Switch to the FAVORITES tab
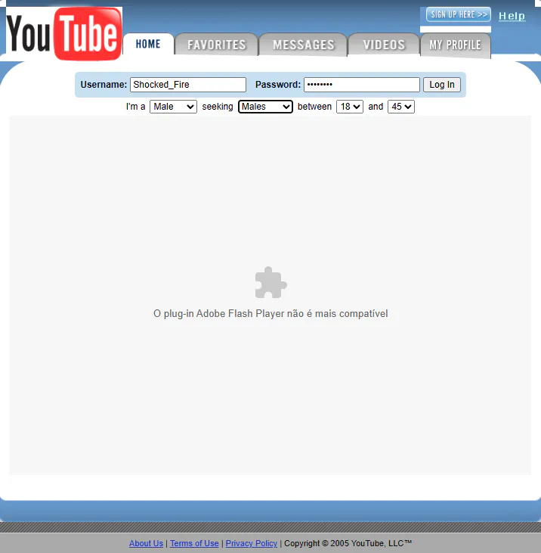541x553 pixels. coord(217,45)
